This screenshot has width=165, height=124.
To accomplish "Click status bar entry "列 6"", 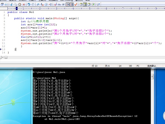I will pos(107,66).
